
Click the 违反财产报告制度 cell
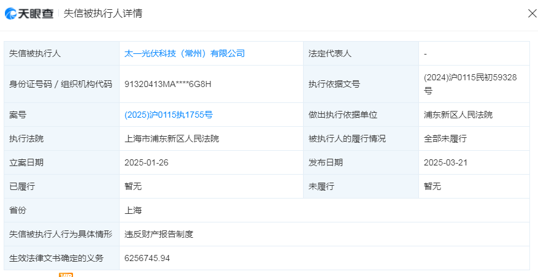pyautogui.click(x=159, y=234)
